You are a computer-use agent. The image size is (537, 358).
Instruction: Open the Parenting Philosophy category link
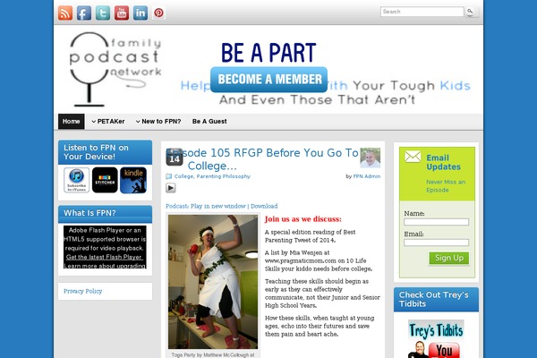pyautogui.click(x=223, y=176)
